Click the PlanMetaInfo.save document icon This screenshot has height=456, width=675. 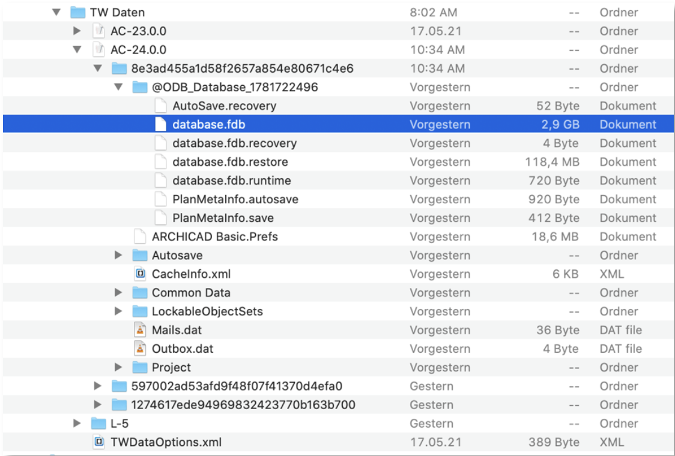[x=160, y=218]
